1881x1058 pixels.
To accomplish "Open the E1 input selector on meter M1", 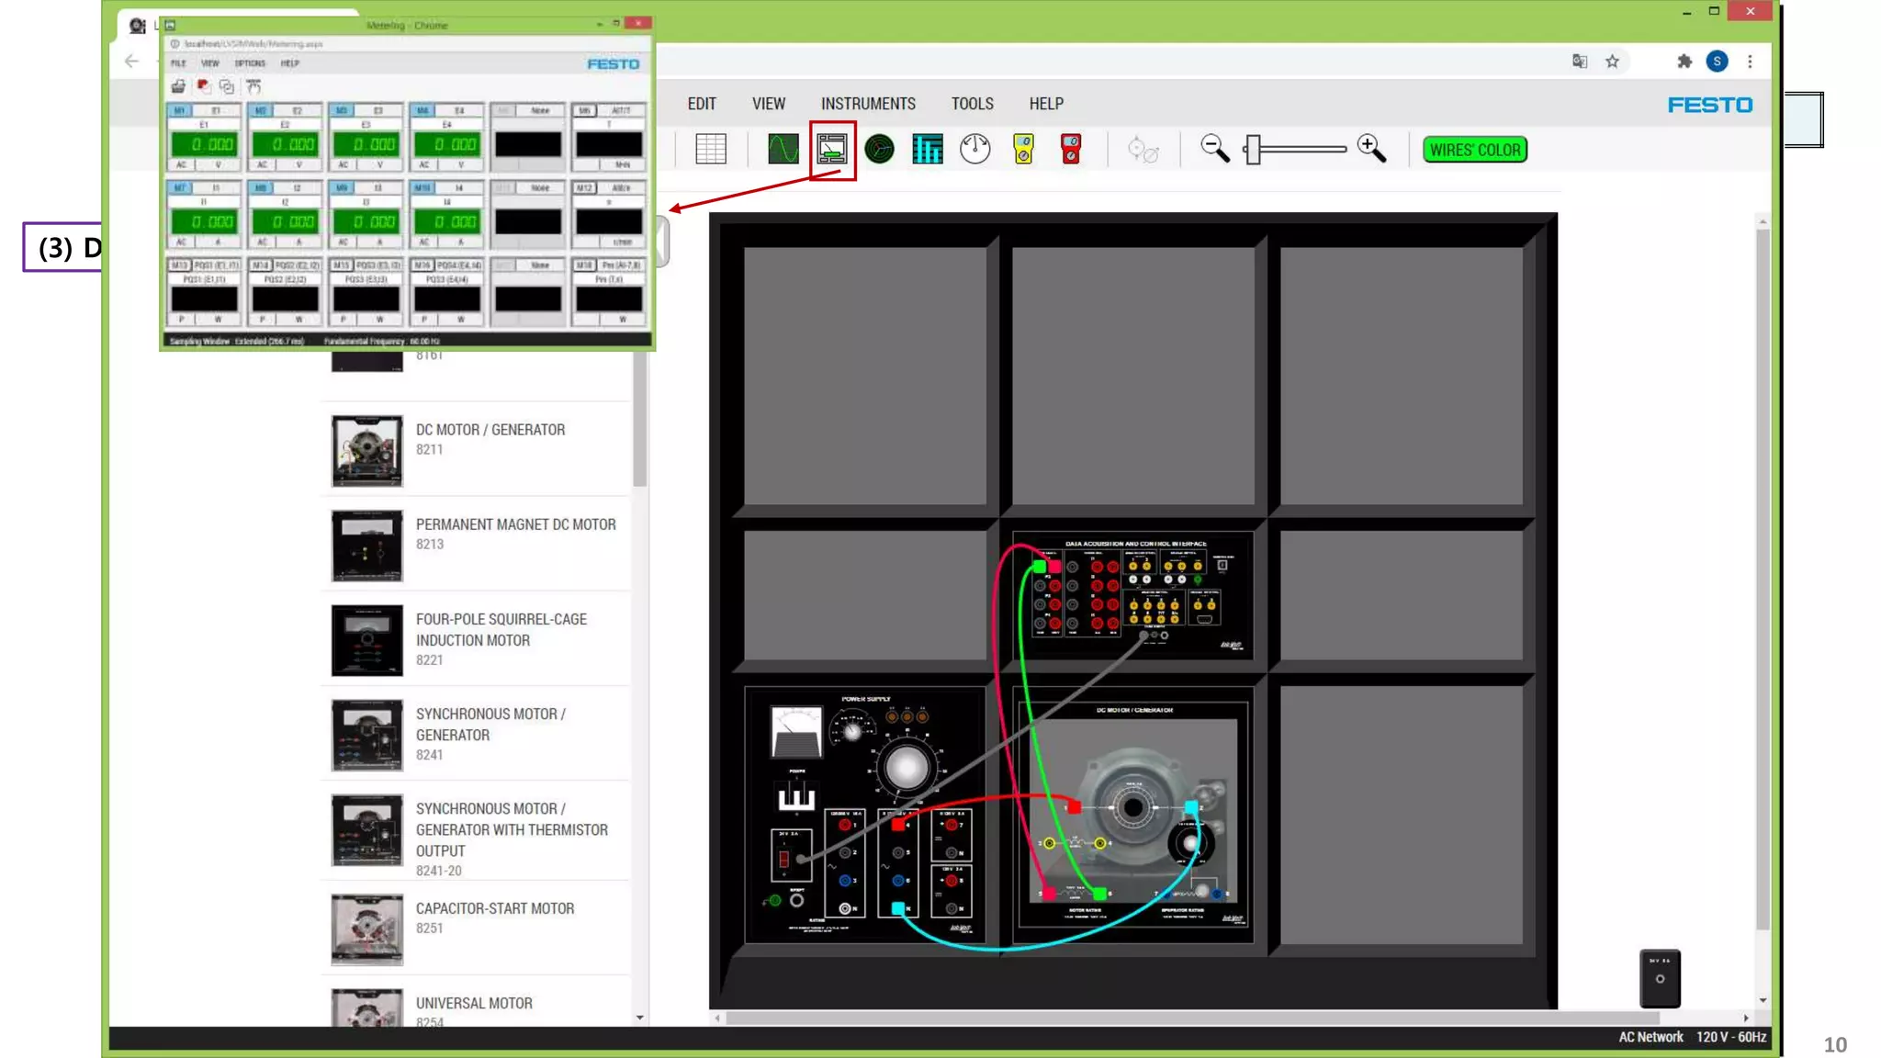I will tap(216, 110).
